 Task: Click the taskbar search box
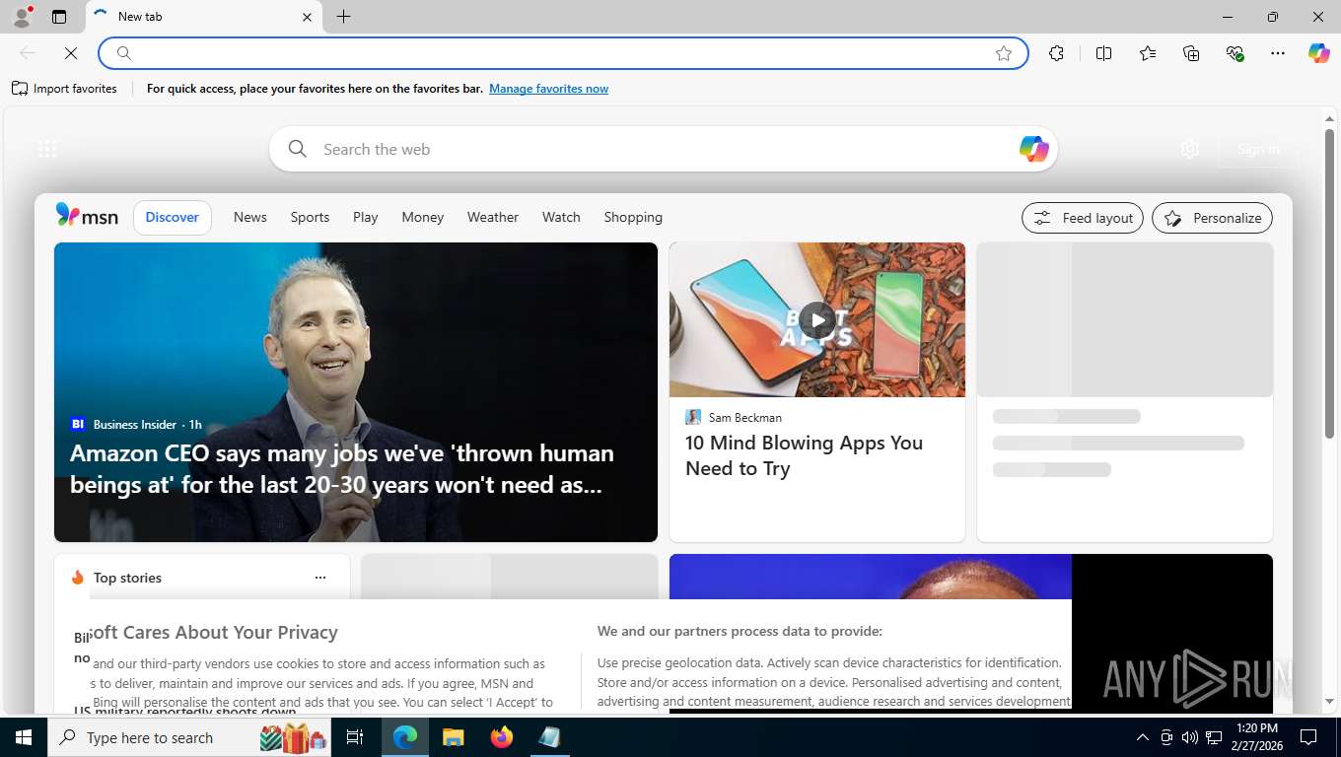click(189, 737)
